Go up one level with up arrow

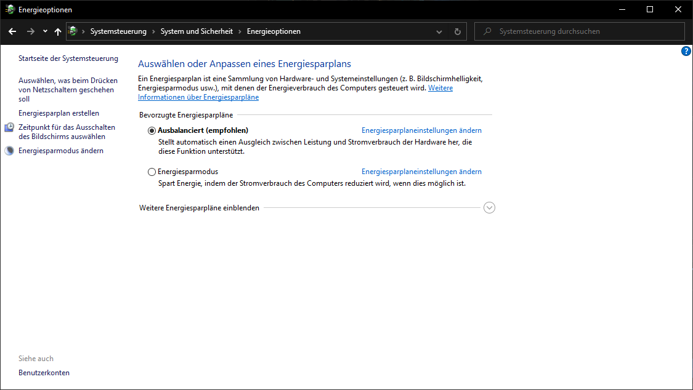[x=57, y=31]
